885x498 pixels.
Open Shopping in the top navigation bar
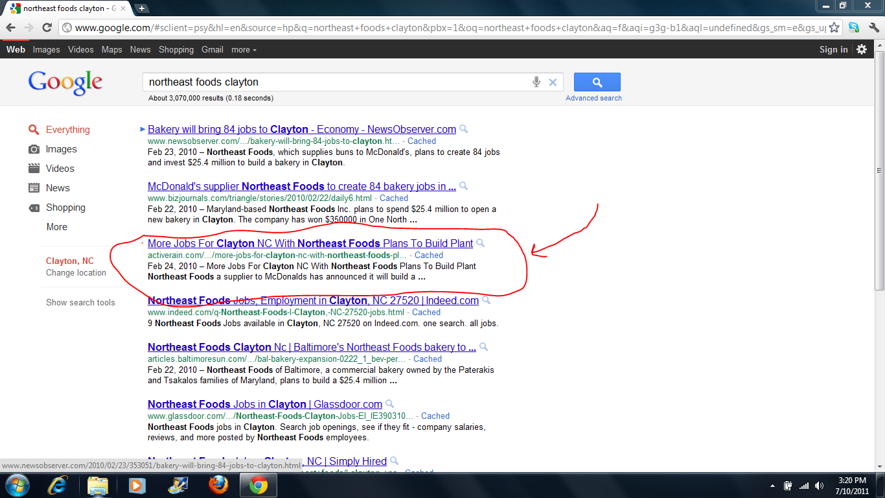click(x=176, y=49)
